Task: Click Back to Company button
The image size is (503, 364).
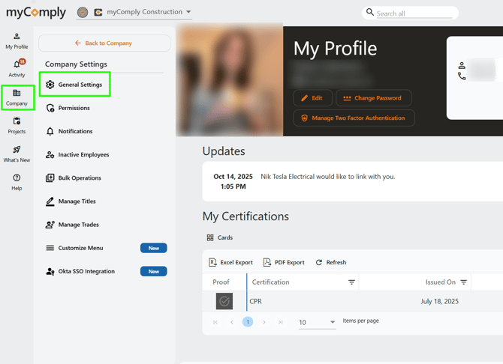Action: click(x=104, y=43)
